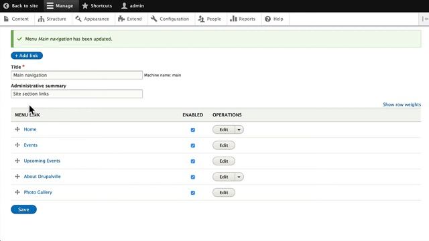
Task: Click the Shortcuts star icon
Action: pos(85,6)
